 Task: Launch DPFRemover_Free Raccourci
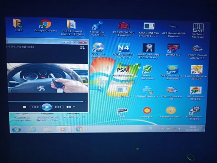172,70
